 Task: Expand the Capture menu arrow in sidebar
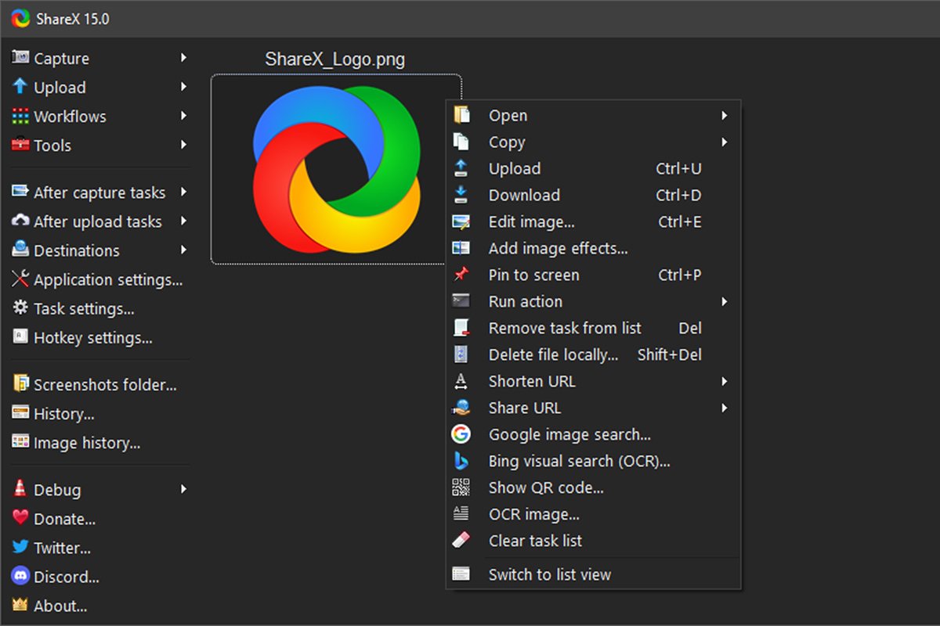tap(183, 58)
